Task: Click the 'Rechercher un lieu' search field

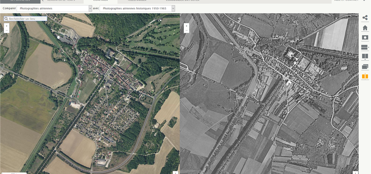Action: pos(25,18)
